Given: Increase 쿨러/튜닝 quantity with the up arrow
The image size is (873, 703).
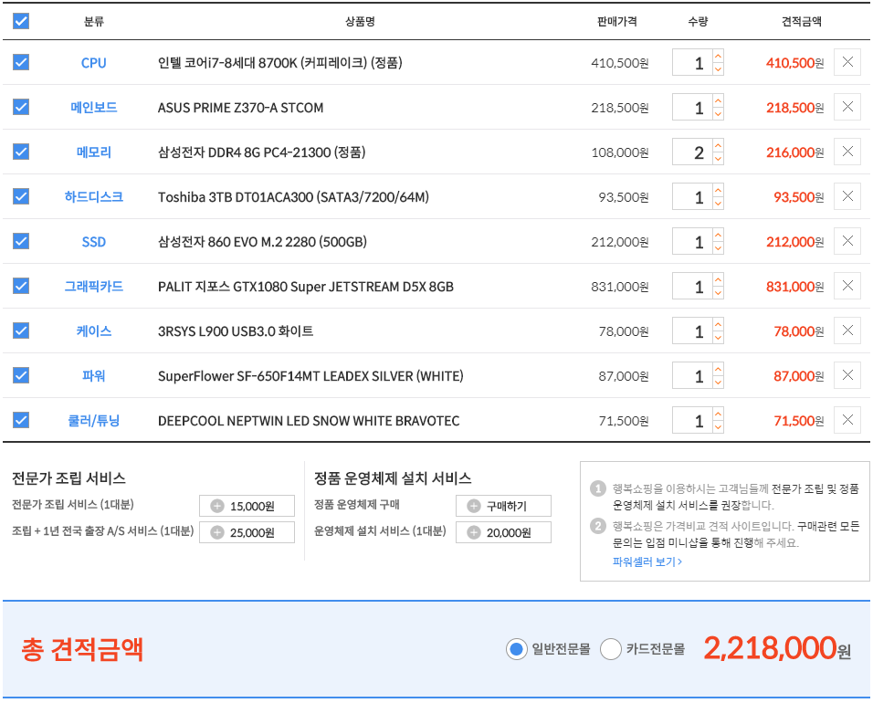Looking at the screenshot, I should pos(719,414).
